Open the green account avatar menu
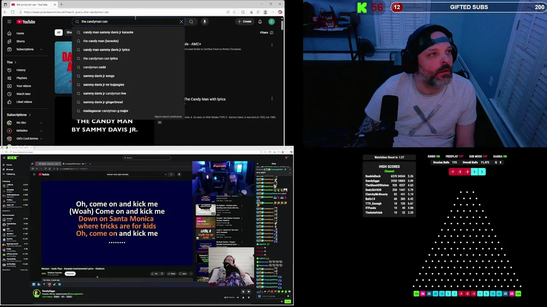Image resolution: width=547 pixels, height=307 pixels. 271,21
